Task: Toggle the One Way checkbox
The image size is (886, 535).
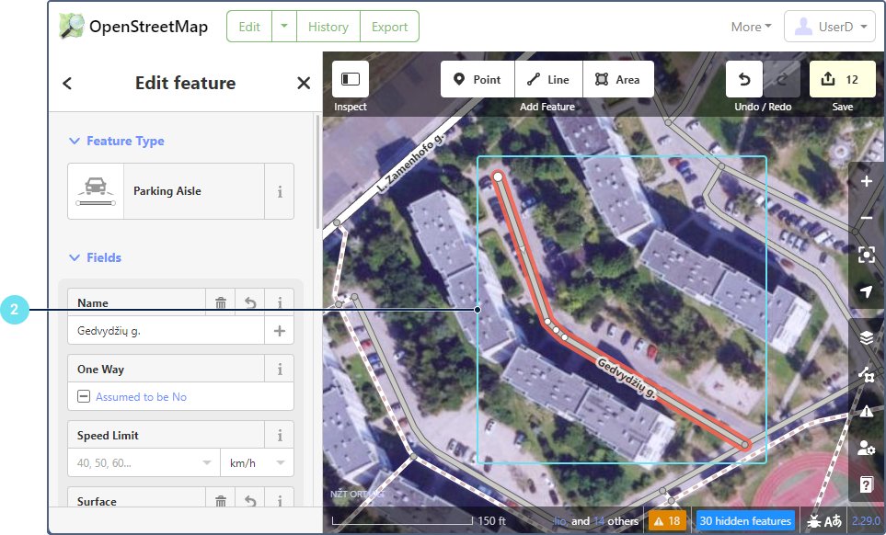Action: [84, 397]
